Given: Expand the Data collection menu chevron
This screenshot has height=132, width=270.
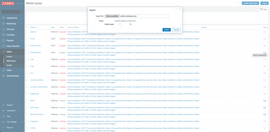Looking at the screenshot, I should pyautogui.click(x=22, y=46).
